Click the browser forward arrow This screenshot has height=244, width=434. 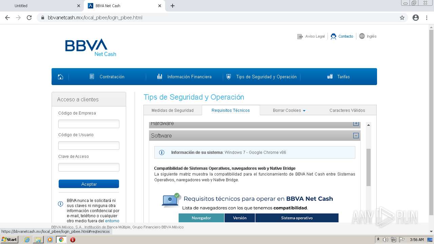pos(18,18)
